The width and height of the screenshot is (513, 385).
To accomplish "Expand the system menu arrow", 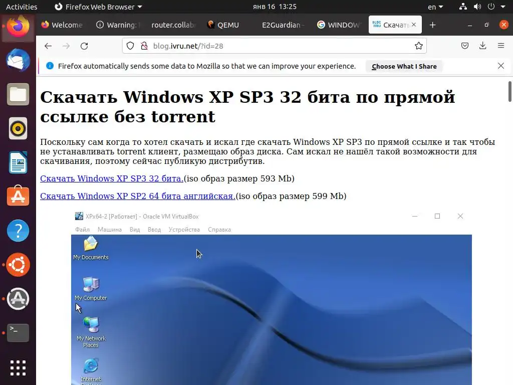I will 503,7.
